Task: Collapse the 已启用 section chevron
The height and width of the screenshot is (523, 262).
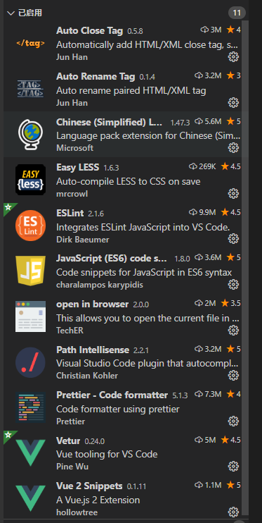Action: click(x=11, y=13)
